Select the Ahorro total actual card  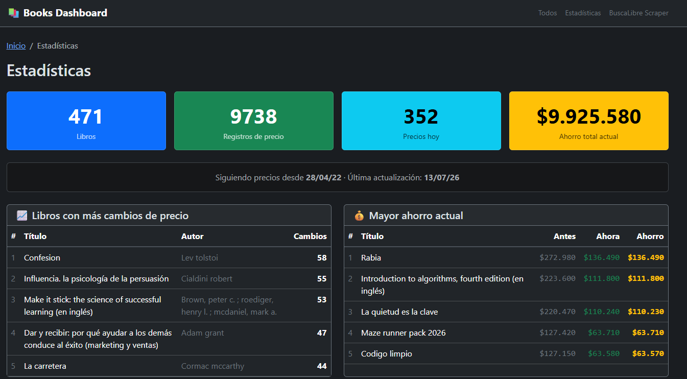(589, 121)
